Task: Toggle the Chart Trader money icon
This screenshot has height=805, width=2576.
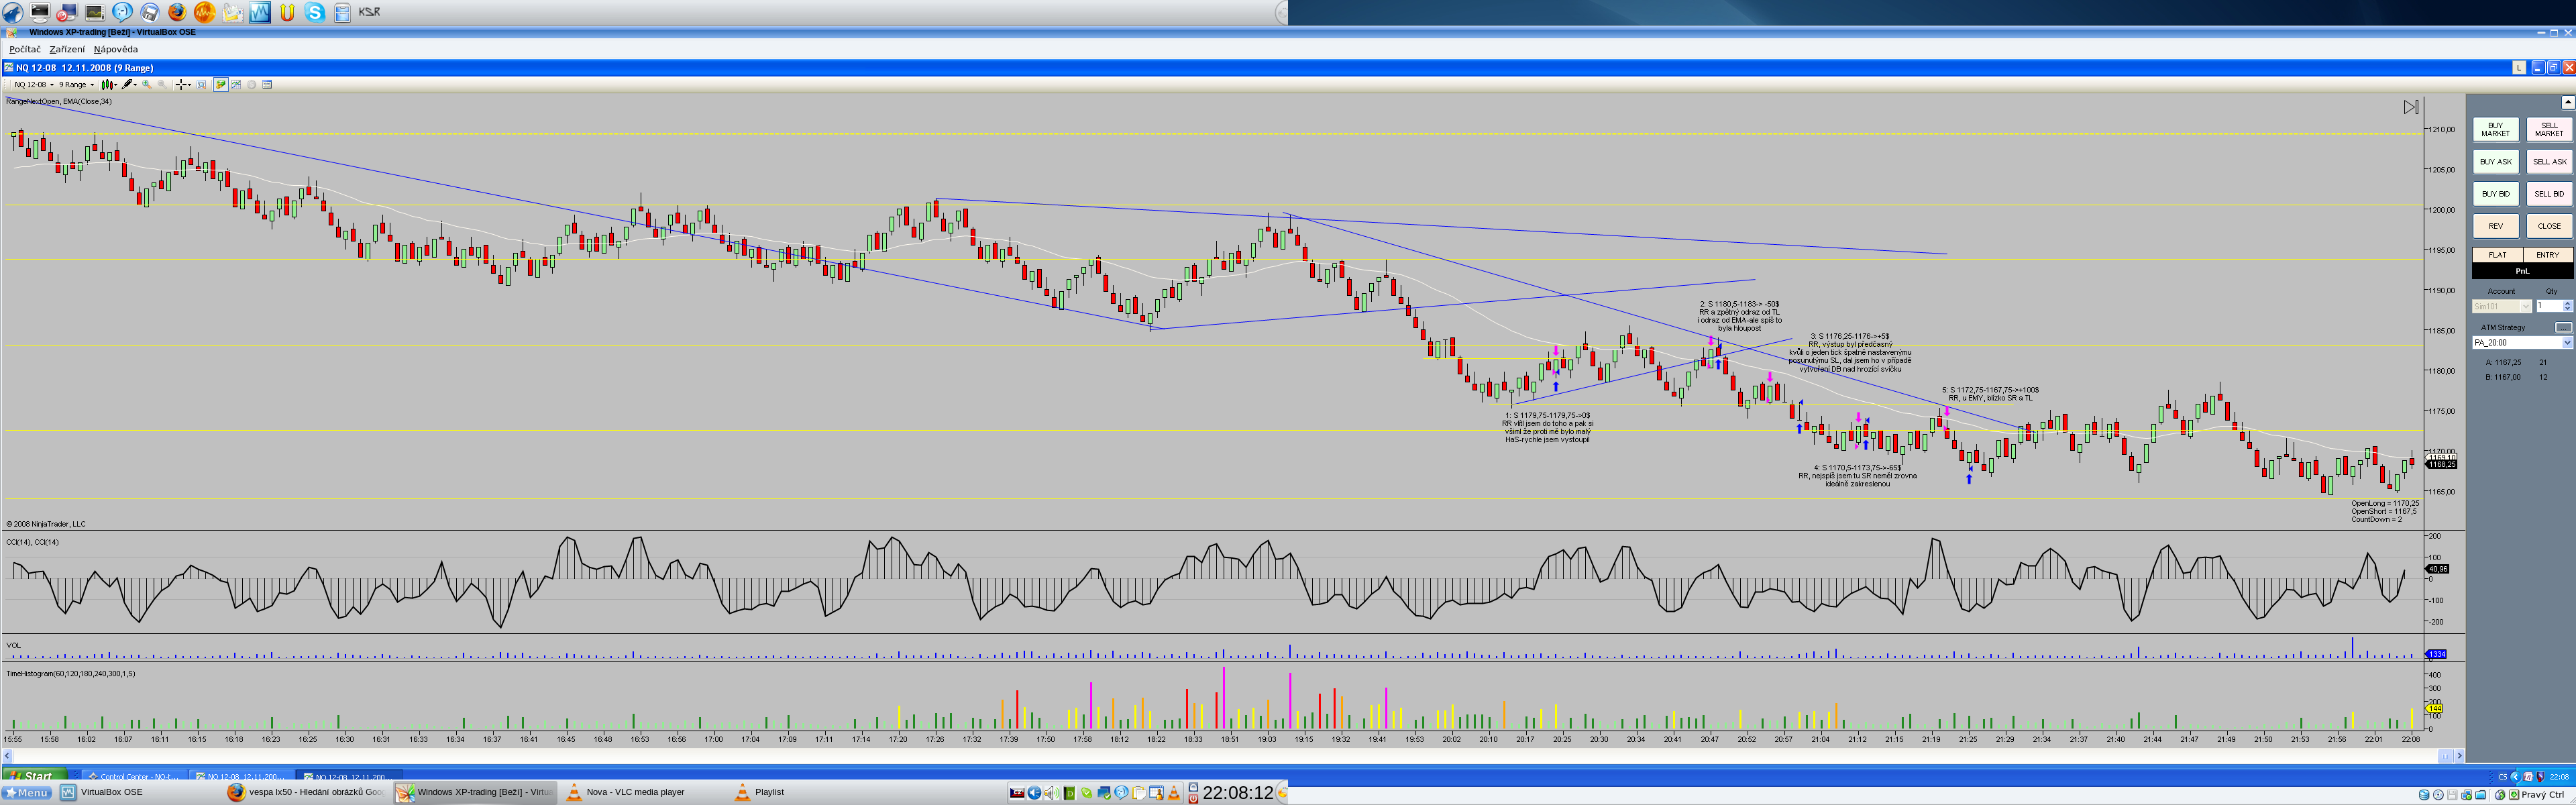Action: [x=221, y=85]
